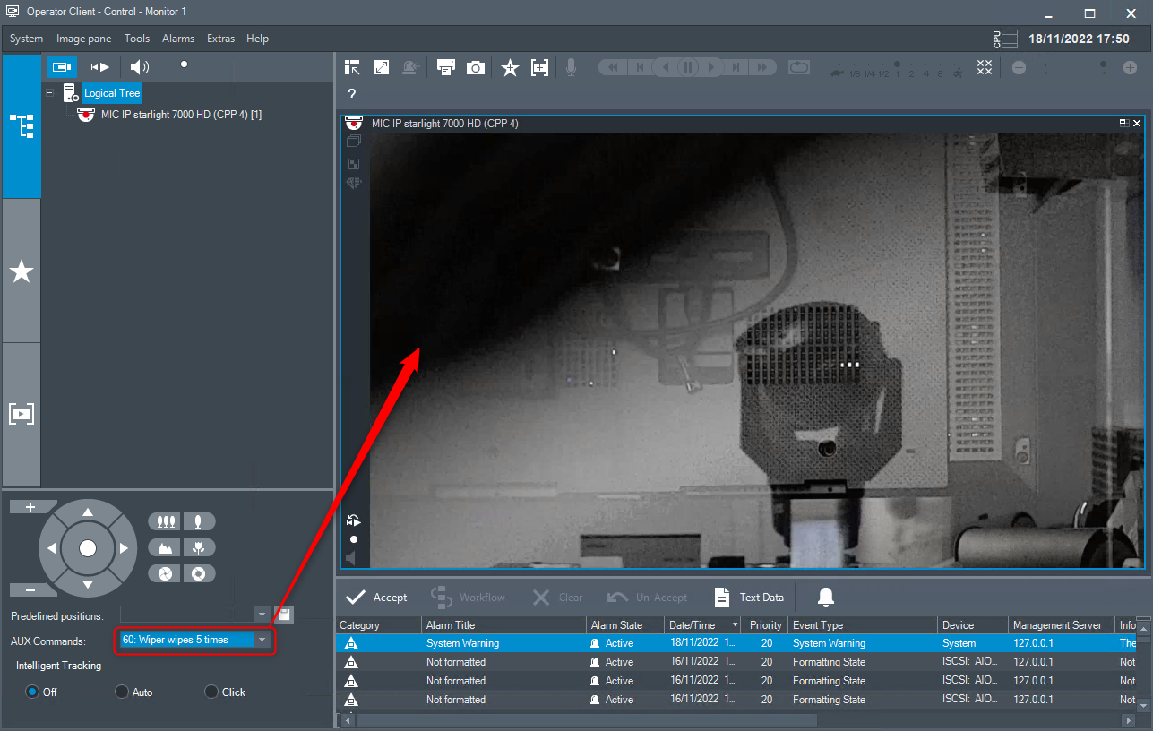Adjust the audio volume slider
The width and height of the screenshot is (1153, 731).
185,64
